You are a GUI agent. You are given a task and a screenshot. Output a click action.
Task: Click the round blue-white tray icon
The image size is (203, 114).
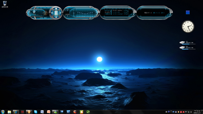(x=176, y=112)
